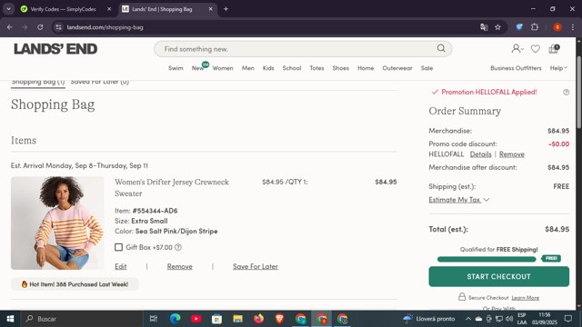
Task: Expand Estimate My Tax
Action: point(458,200)
